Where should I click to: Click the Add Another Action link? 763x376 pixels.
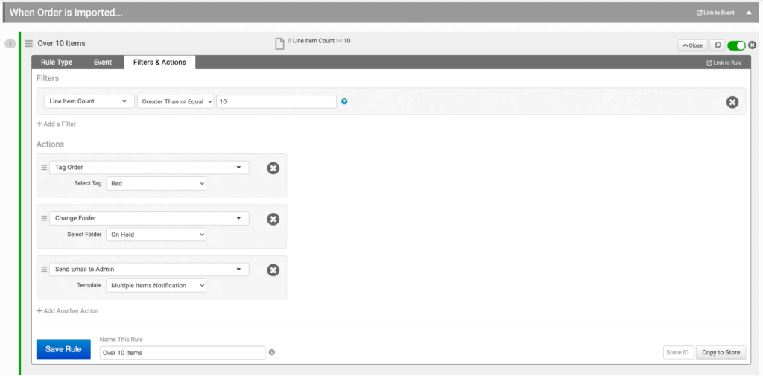[68, 311]
